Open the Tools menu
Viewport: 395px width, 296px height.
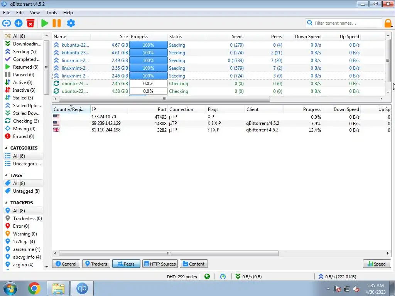(x=51, y=13)
